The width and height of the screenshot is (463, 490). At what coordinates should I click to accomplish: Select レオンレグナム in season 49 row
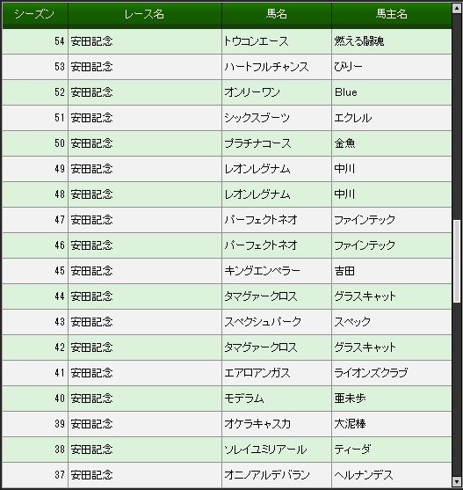(257, 169)
